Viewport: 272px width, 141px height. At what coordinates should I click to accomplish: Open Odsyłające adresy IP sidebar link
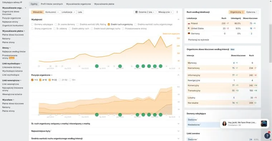click(x=12, y=3)
